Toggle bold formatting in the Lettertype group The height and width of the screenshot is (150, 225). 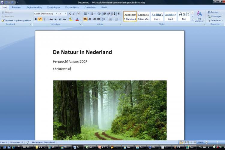click(x=36, y=19)
